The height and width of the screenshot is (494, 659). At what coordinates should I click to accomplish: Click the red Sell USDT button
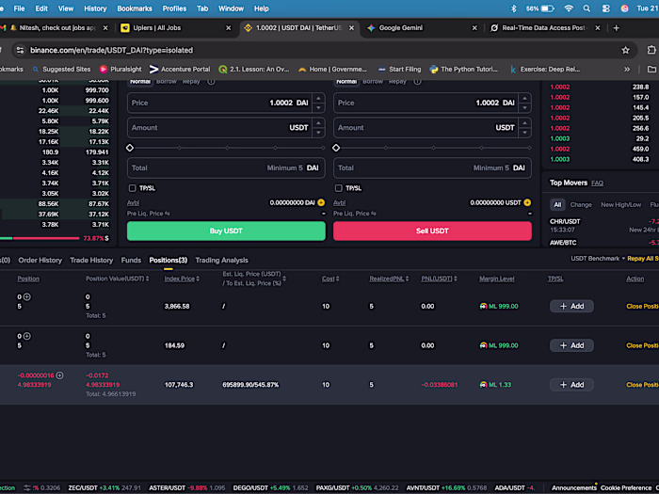432,231
